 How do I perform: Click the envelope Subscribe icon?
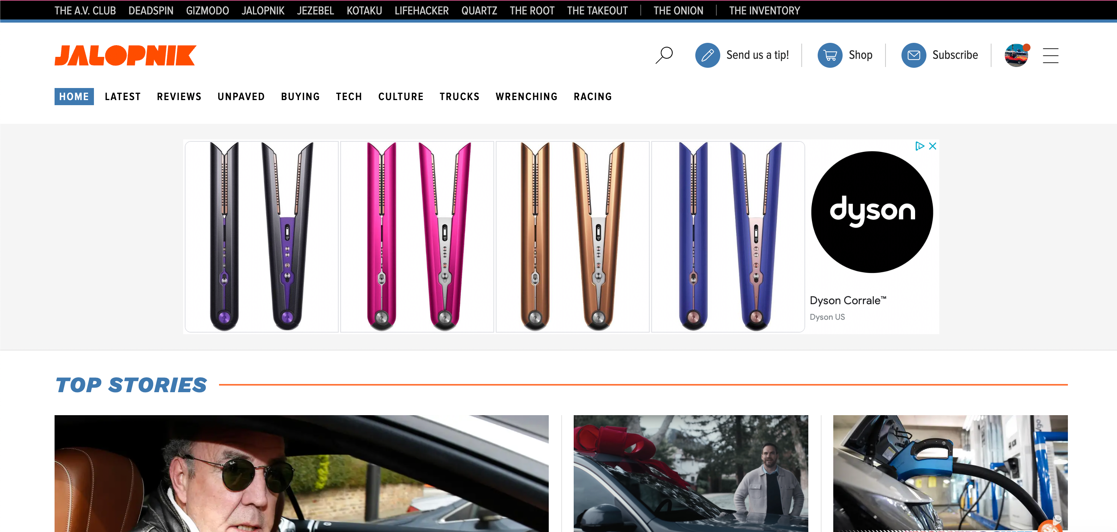(913, 55)
